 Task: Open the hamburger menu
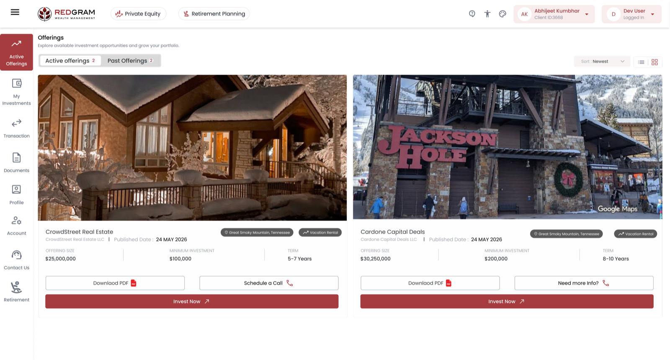pos(15,12)
